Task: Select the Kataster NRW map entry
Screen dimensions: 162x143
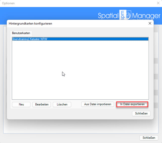Action: point(30,39)
